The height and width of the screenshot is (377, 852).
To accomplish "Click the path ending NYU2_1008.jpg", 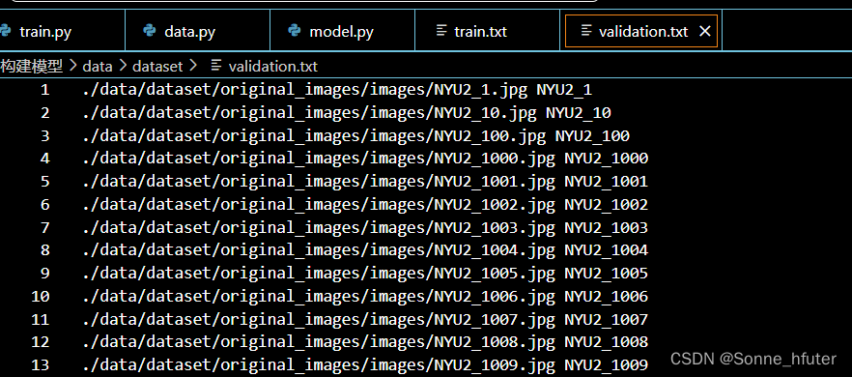I will [319, 342].
